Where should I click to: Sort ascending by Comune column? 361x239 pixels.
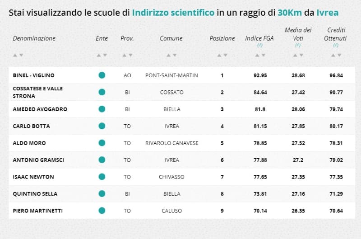tap(168, 55)
